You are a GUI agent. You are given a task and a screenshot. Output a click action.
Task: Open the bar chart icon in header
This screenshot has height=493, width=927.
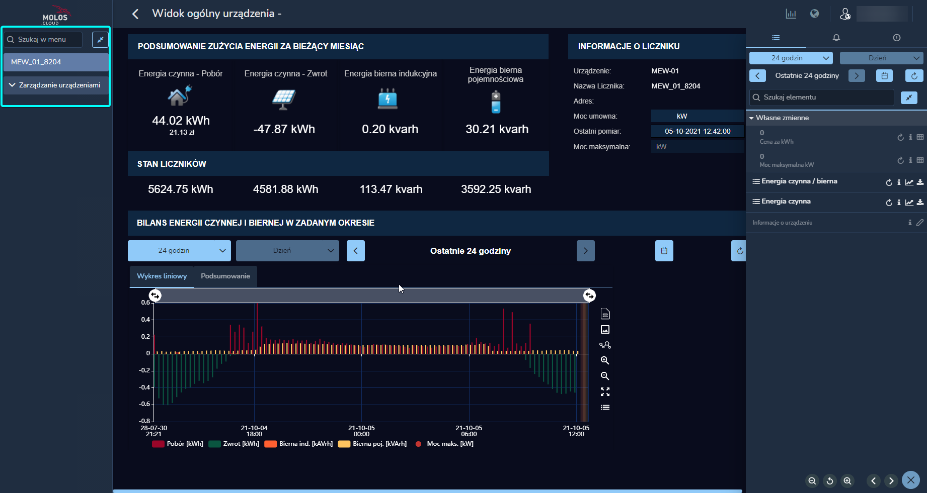tap(791, 14)
